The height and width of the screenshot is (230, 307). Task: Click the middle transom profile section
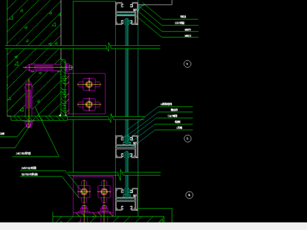point(127,146)
